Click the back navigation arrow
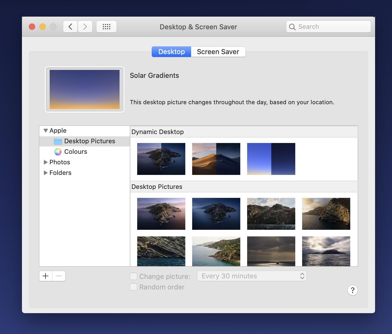This screenshot has width=392, height=334. pos(70,27)
